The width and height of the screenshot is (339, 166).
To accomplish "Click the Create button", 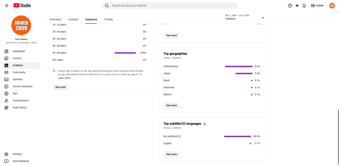I will coord(317,6).
